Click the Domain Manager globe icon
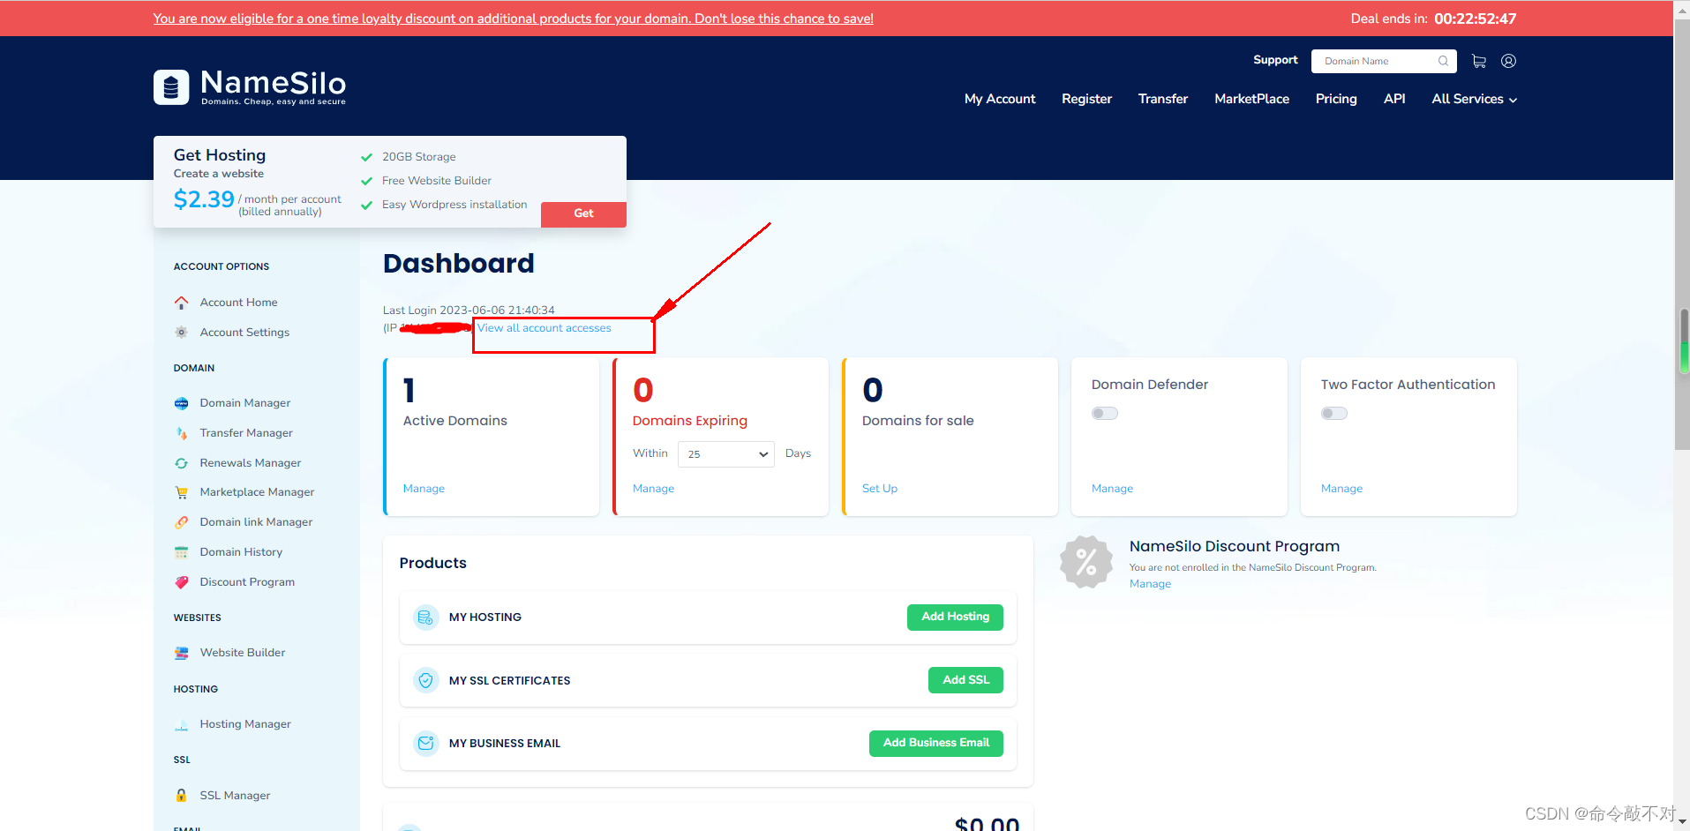 click(181, 403)
